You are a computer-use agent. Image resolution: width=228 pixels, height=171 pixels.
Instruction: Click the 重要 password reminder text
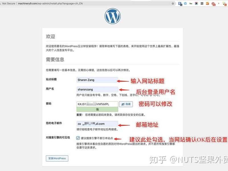(x=111, y=115)
